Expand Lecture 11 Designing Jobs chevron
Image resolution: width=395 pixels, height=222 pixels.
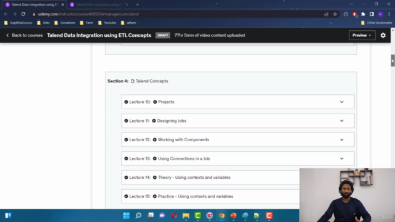pos(341,121)
